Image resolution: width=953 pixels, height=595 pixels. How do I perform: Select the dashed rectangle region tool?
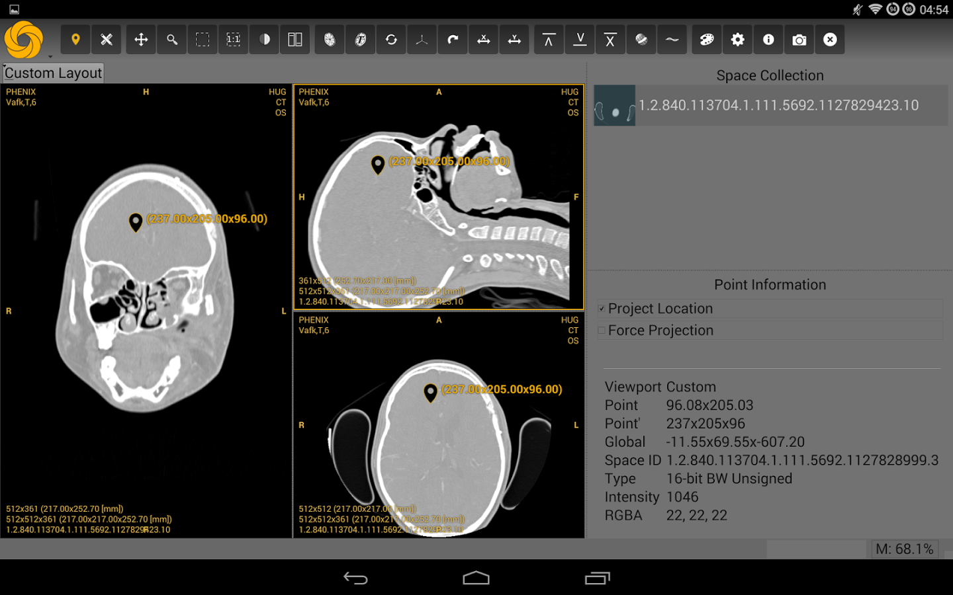tap(203, 40)
